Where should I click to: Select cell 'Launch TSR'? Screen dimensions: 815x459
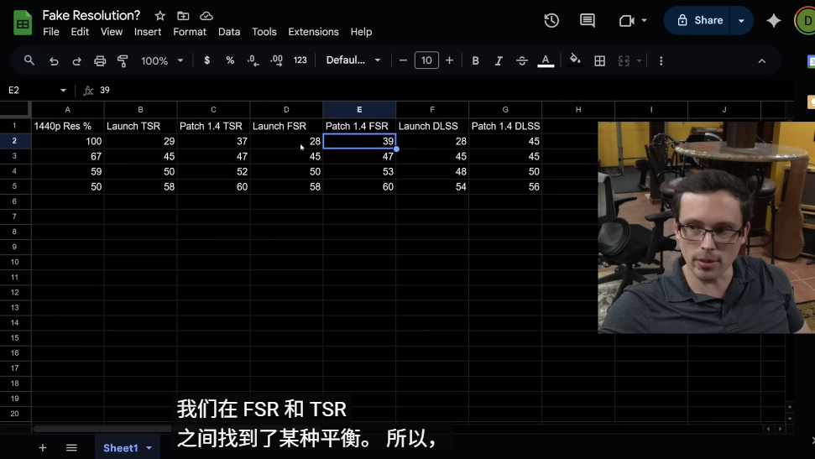(x=140, y=126)
